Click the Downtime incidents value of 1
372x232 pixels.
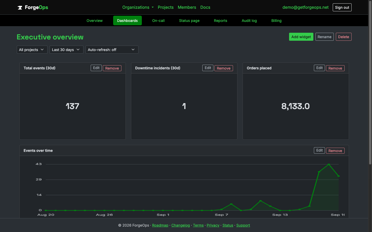[184, 106]
